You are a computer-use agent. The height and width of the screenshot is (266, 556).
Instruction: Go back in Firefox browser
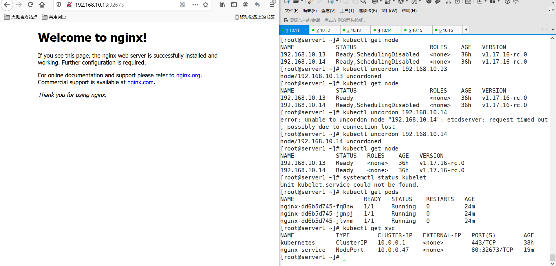click(x=7, y=5)
